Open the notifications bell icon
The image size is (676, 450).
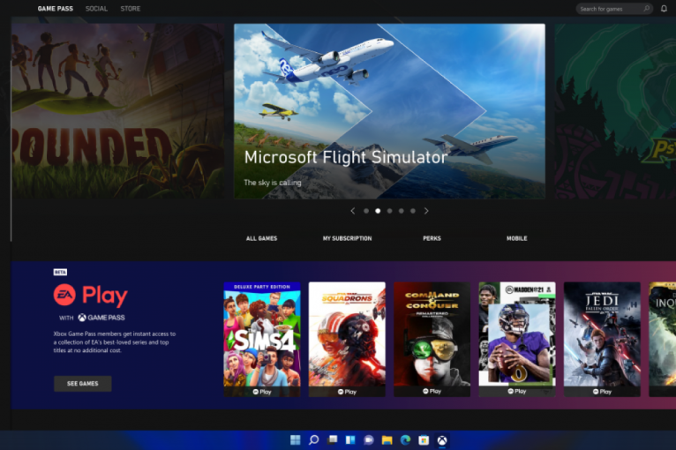point(664,9)
